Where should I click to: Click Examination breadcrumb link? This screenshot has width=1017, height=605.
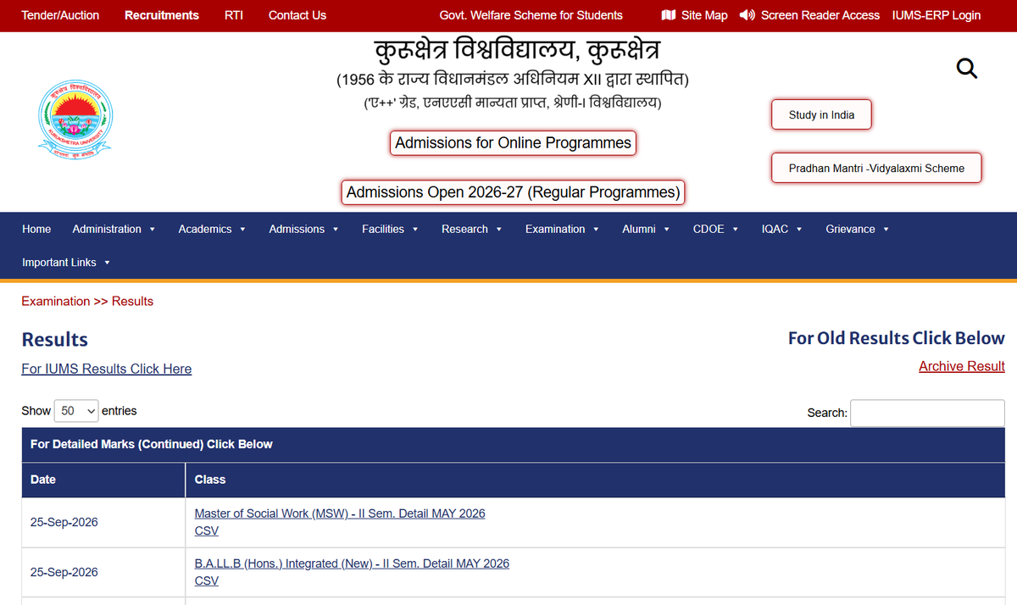[55, 301]
